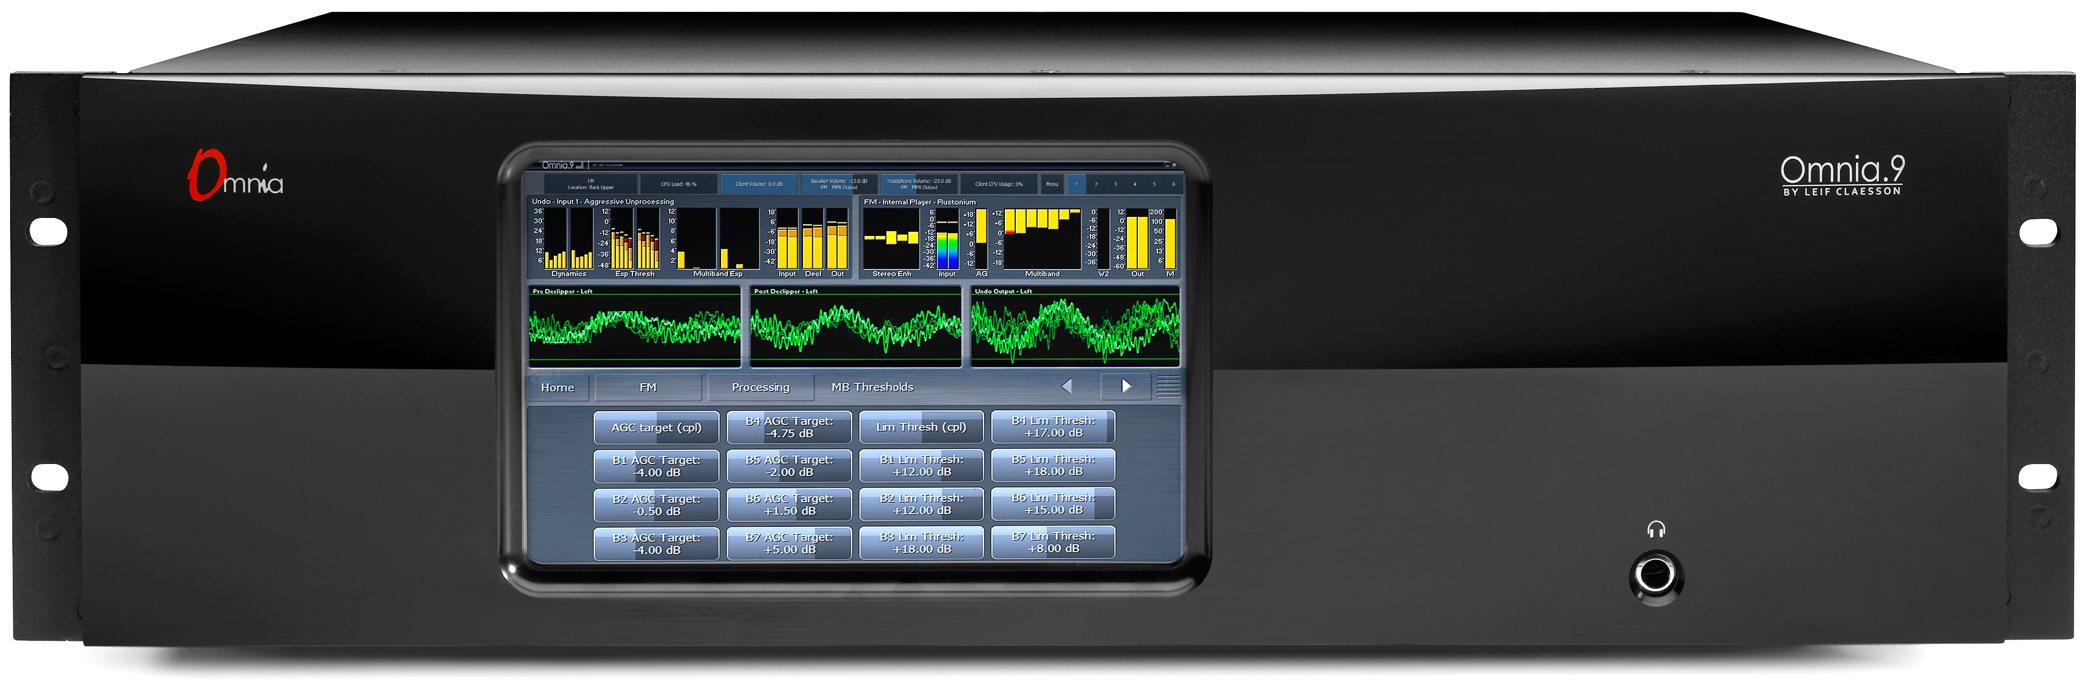
Task: Adjust the B3 Lim Thresh +18.00 dB slider
Action: coord(921,543)
